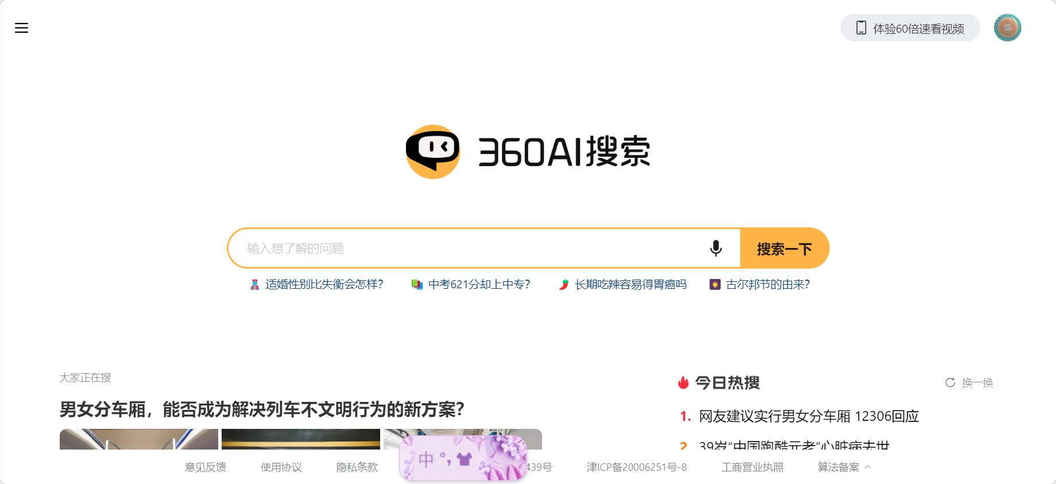1056x484 pixels.
Task: Open suggestion 长期吃辣容易得胃癌吗
Action: pyautogui.click(x=630, y=284)
